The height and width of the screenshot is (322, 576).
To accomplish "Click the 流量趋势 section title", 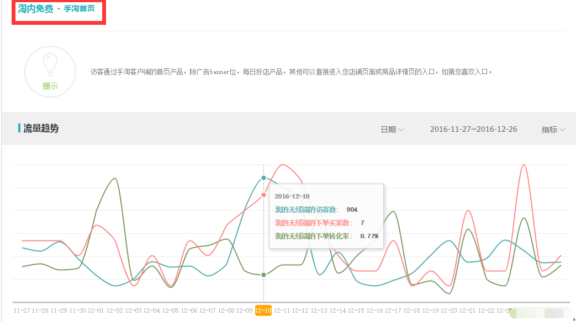I will [41, 128].
